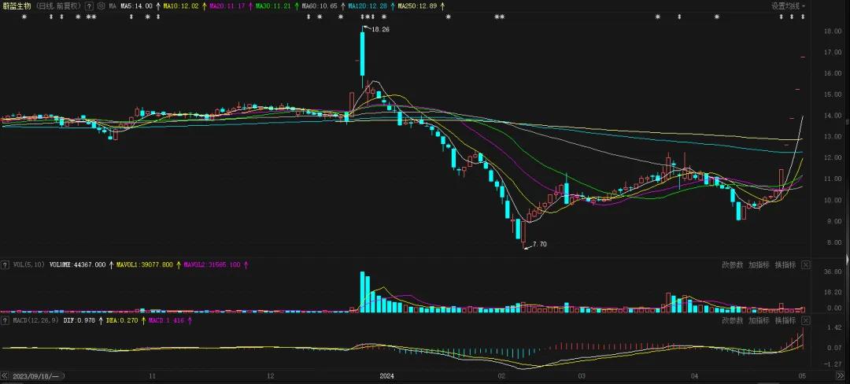Click the MA indicator label

point(113,6)
